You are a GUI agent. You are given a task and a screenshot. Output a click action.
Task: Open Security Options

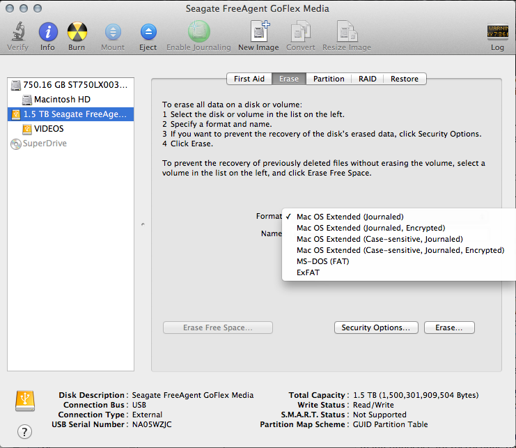(x=376, y=327)
